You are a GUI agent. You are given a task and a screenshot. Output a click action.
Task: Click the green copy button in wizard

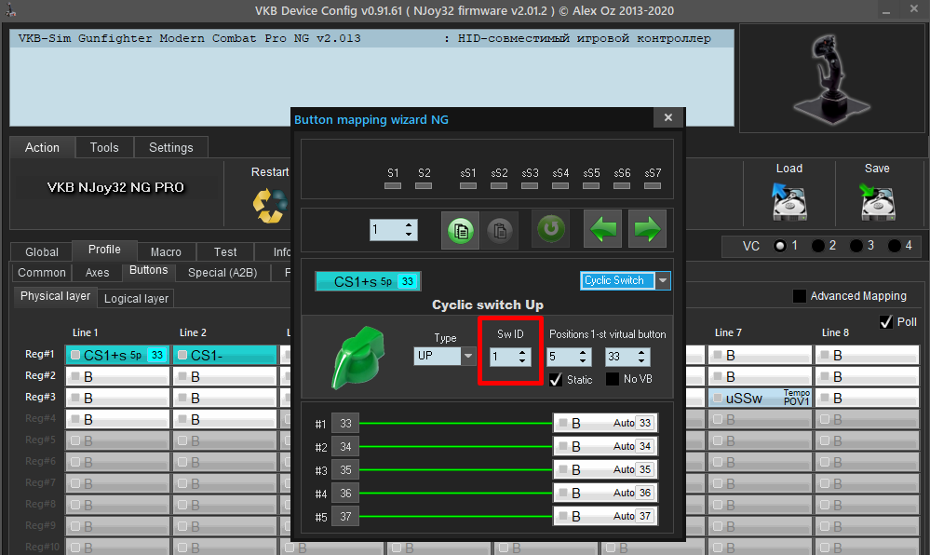[x=460, y=230]
